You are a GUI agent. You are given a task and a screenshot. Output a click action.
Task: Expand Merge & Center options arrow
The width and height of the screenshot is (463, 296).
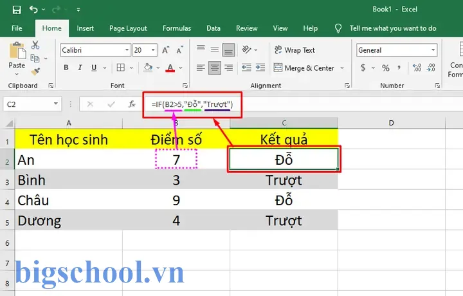[342, 68]
